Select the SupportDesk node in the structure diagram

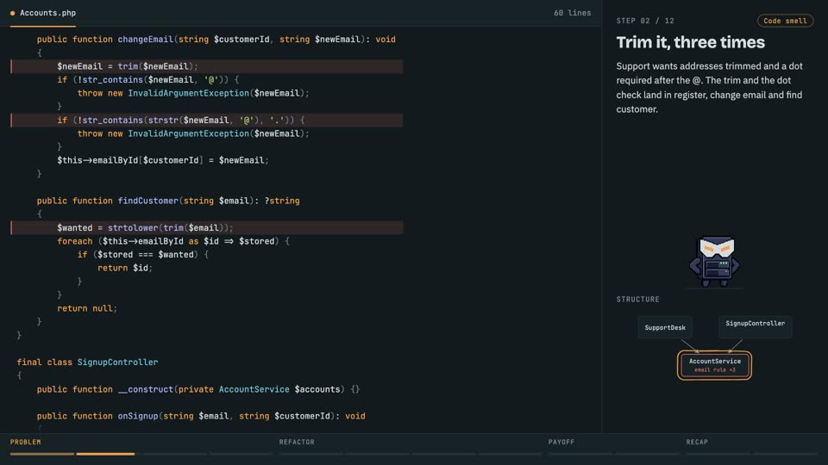click(x=665, y=327)
